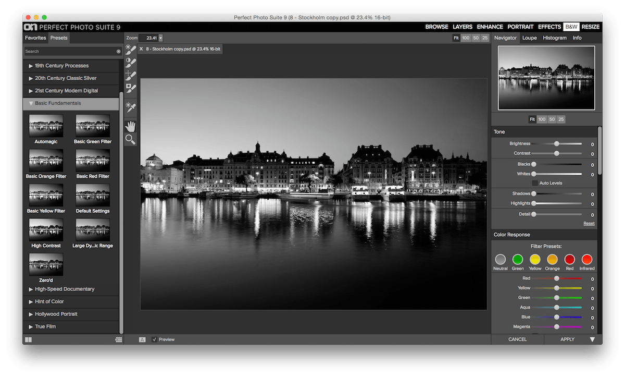The image size is (625, 377).
Task: Click the Reset link in Tone
Action: [589, 224]
